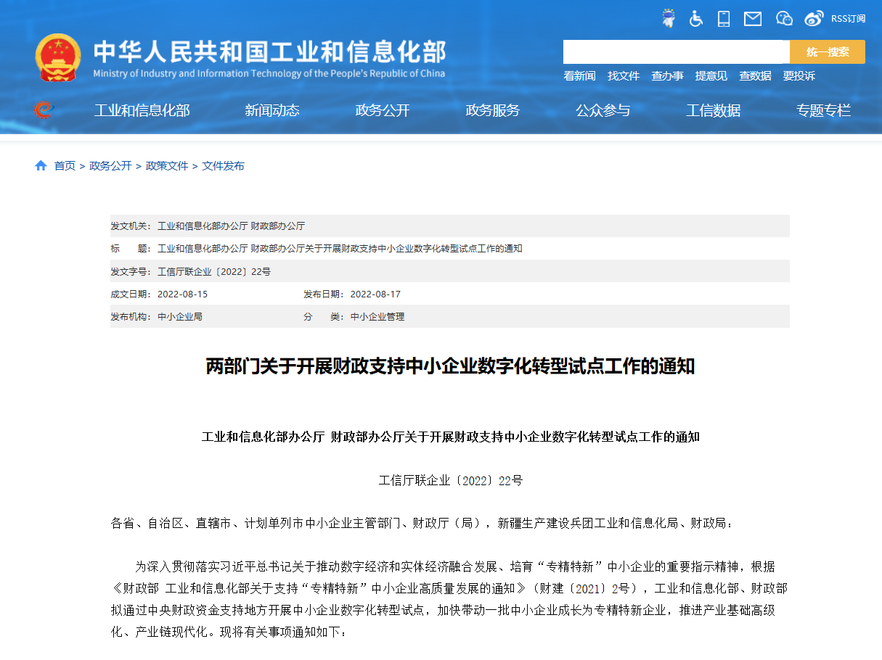Go to the 政务公开 navigation menu
The width and height of the screenshot is (882, 660).
click(x=383, y=110)
